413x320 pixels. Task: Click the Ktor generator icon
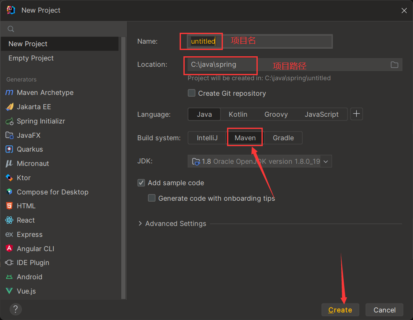(9, 178)
